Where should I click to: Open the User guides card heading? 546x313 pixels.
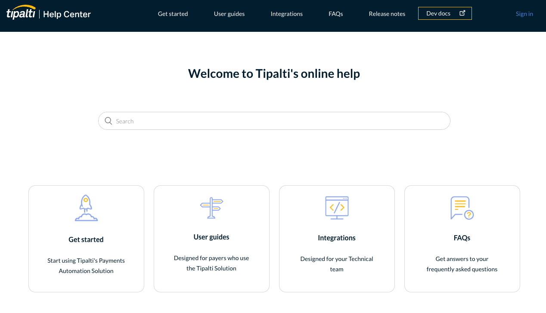click(211, 237)
